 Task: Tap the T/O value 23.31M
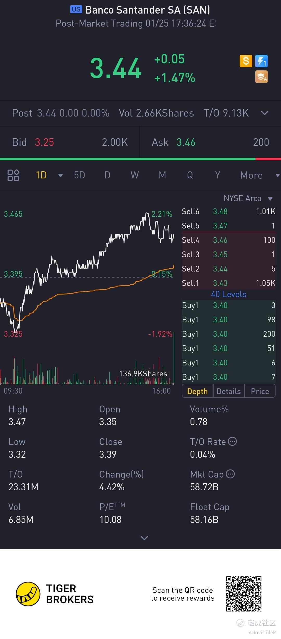coord(23,487)
